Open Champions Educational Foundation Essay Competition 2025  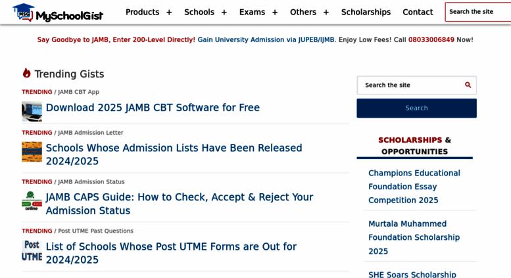(x=414, y=187)
